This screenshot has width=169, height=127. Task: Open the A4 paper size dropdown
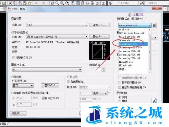point(47,70)
